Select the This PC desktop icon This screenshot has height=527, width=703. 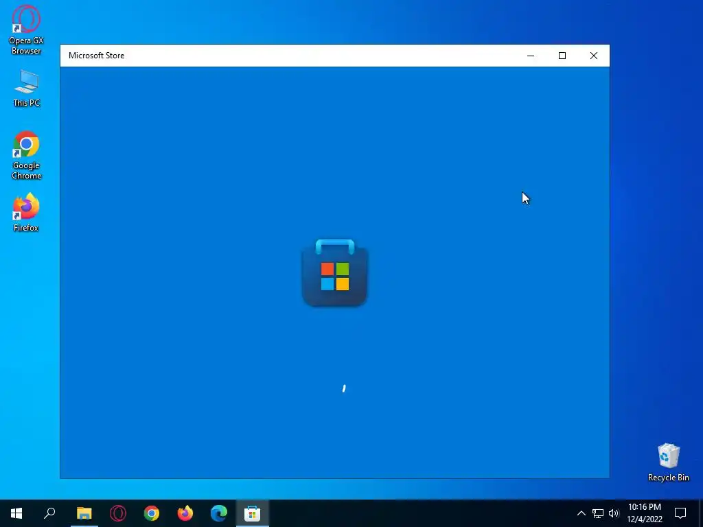click(27, 89)
